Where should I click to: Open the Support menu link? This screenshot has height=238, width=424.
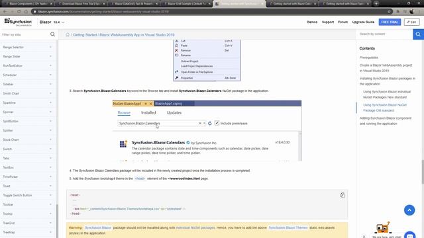pos(328,22)
